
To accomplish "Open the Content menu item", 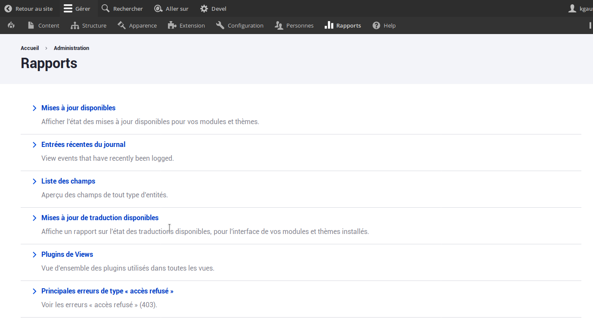I will tap(48, 25).
